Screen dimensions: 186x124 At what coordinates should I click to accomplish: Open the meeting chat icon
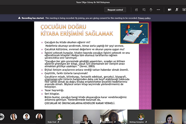(144, 10)
